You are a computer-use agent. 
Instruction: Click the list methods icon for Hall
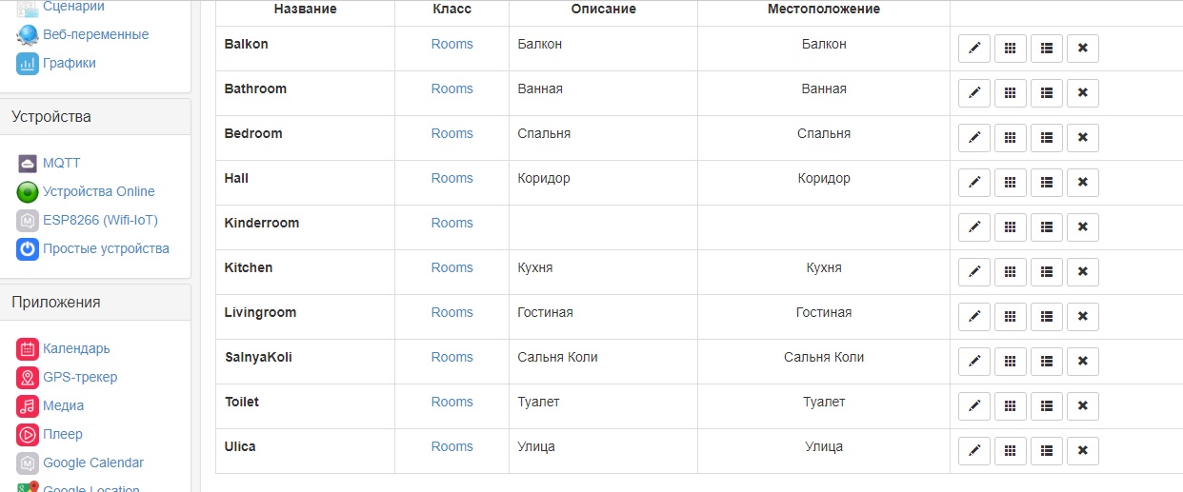click(1046, 183)
